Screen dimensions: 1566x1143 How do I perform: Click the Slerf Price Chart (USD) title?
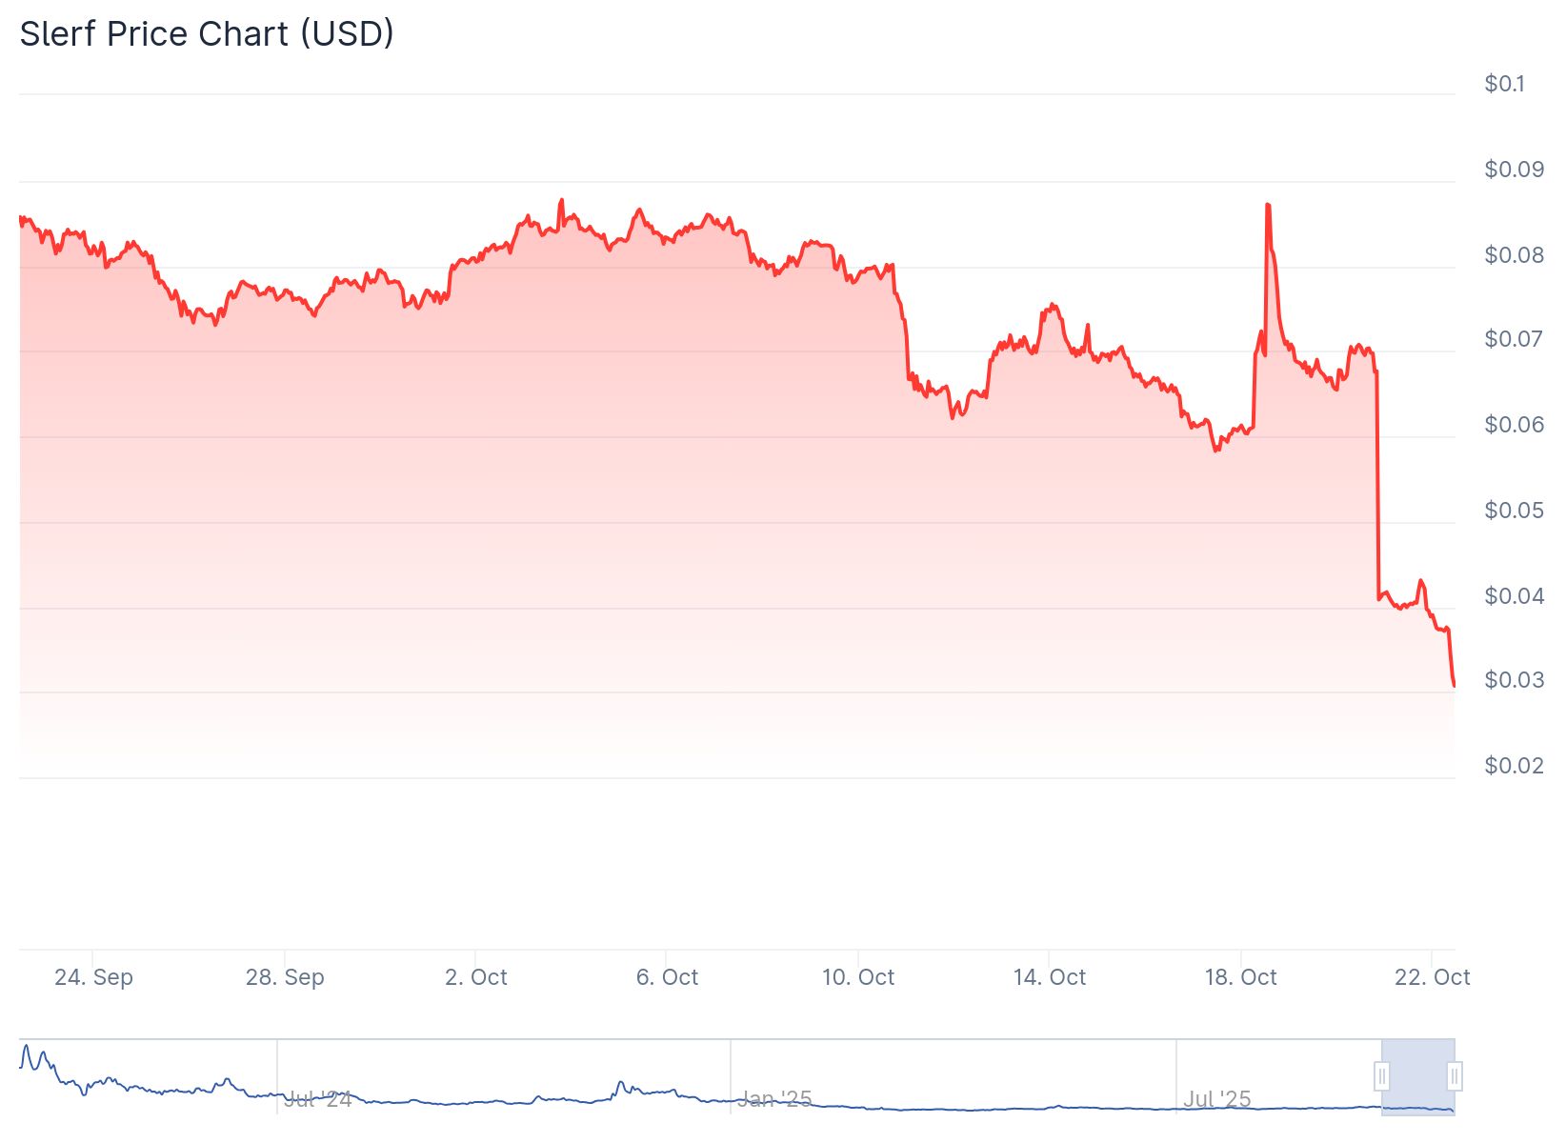click(207, 33)
